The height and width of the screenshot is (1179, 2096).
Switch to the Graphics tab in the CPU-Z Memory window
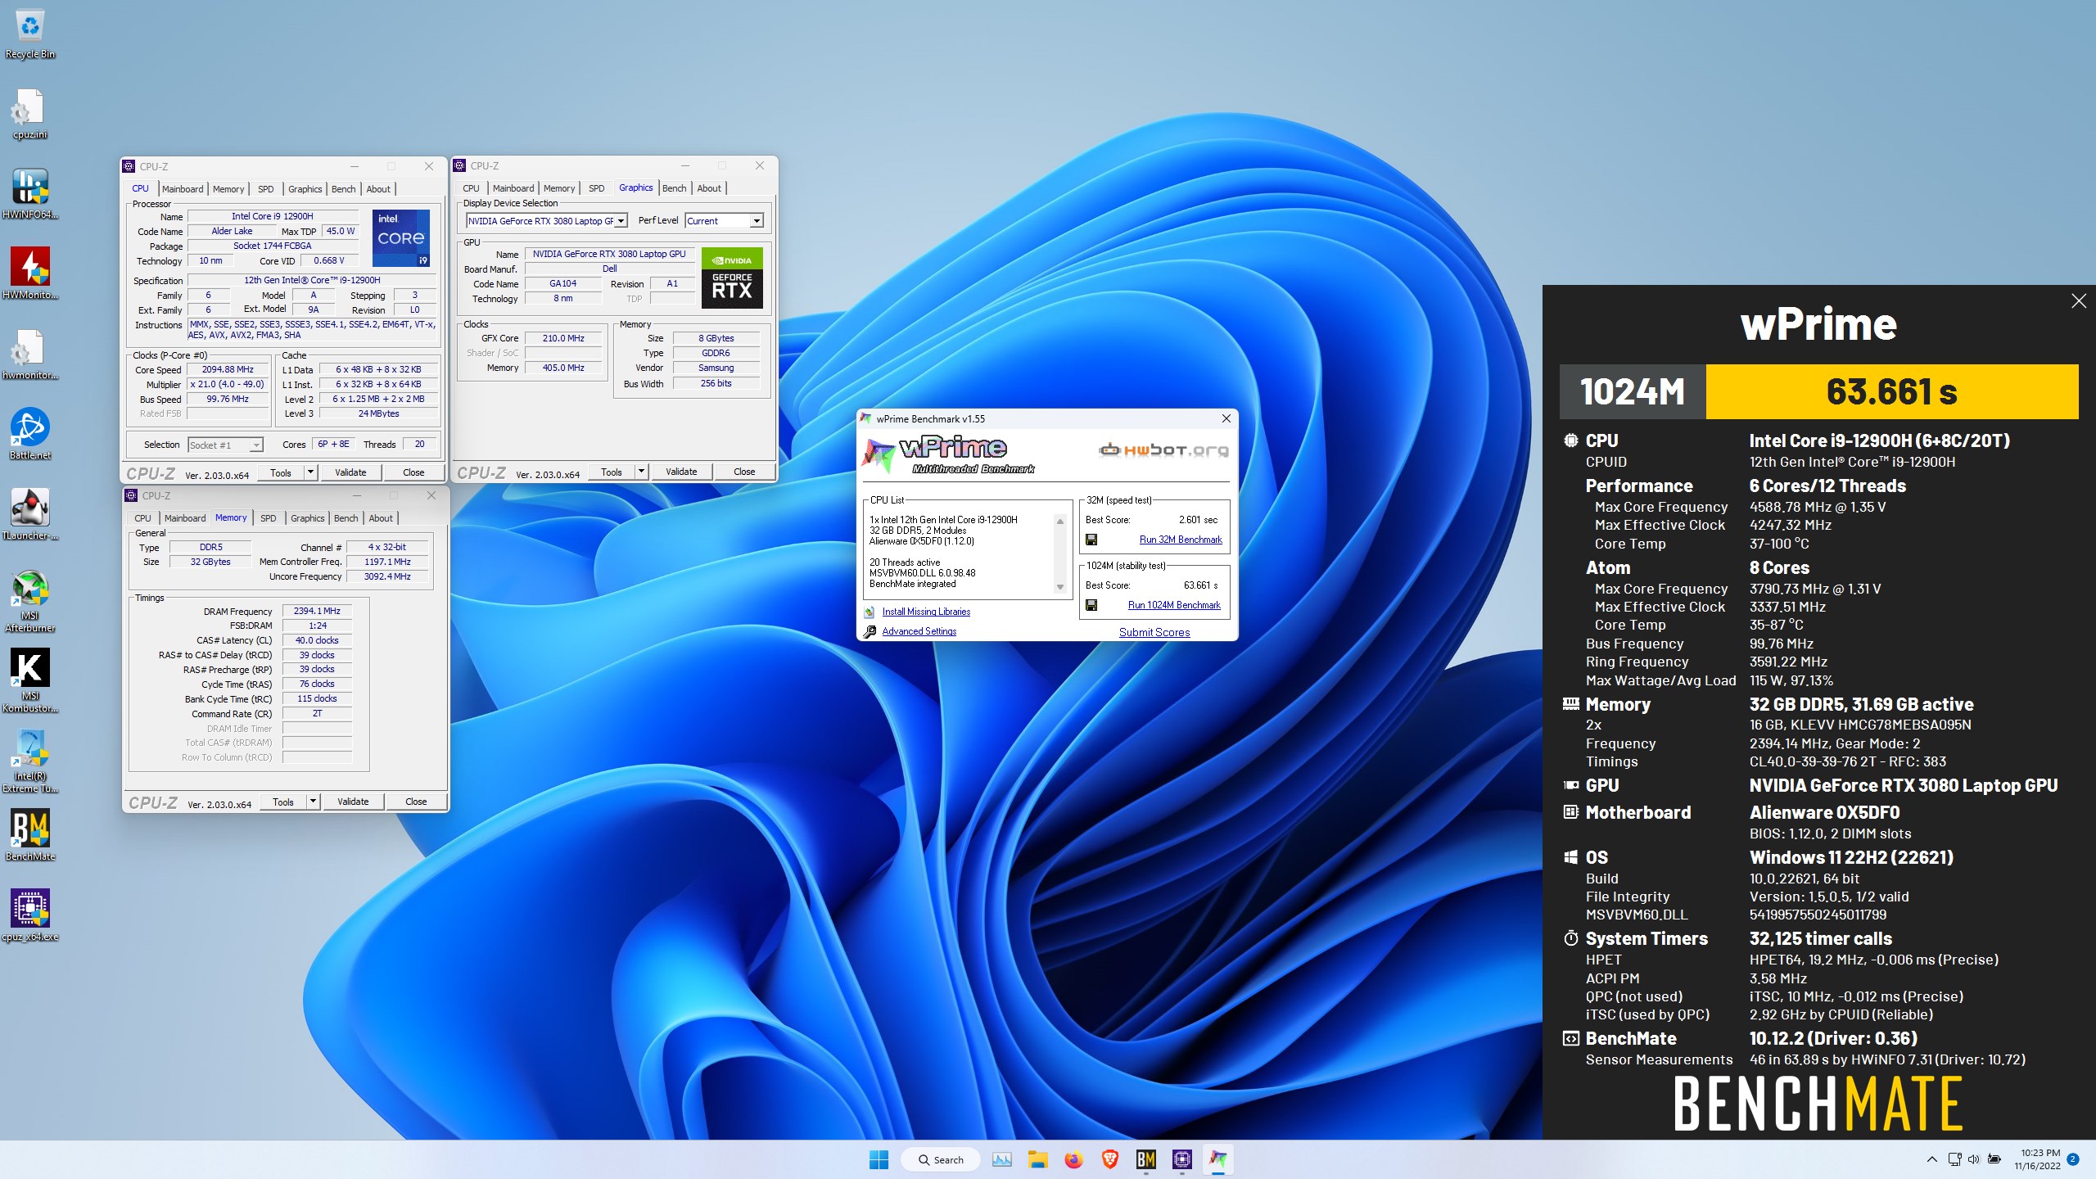(x=307, y=517)
